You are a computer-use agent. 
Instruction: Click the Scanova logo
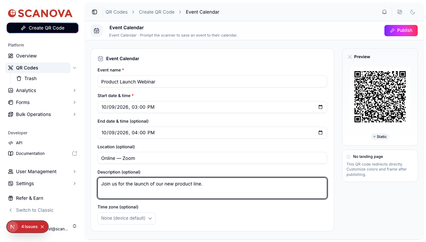click(x=40, y=13)
